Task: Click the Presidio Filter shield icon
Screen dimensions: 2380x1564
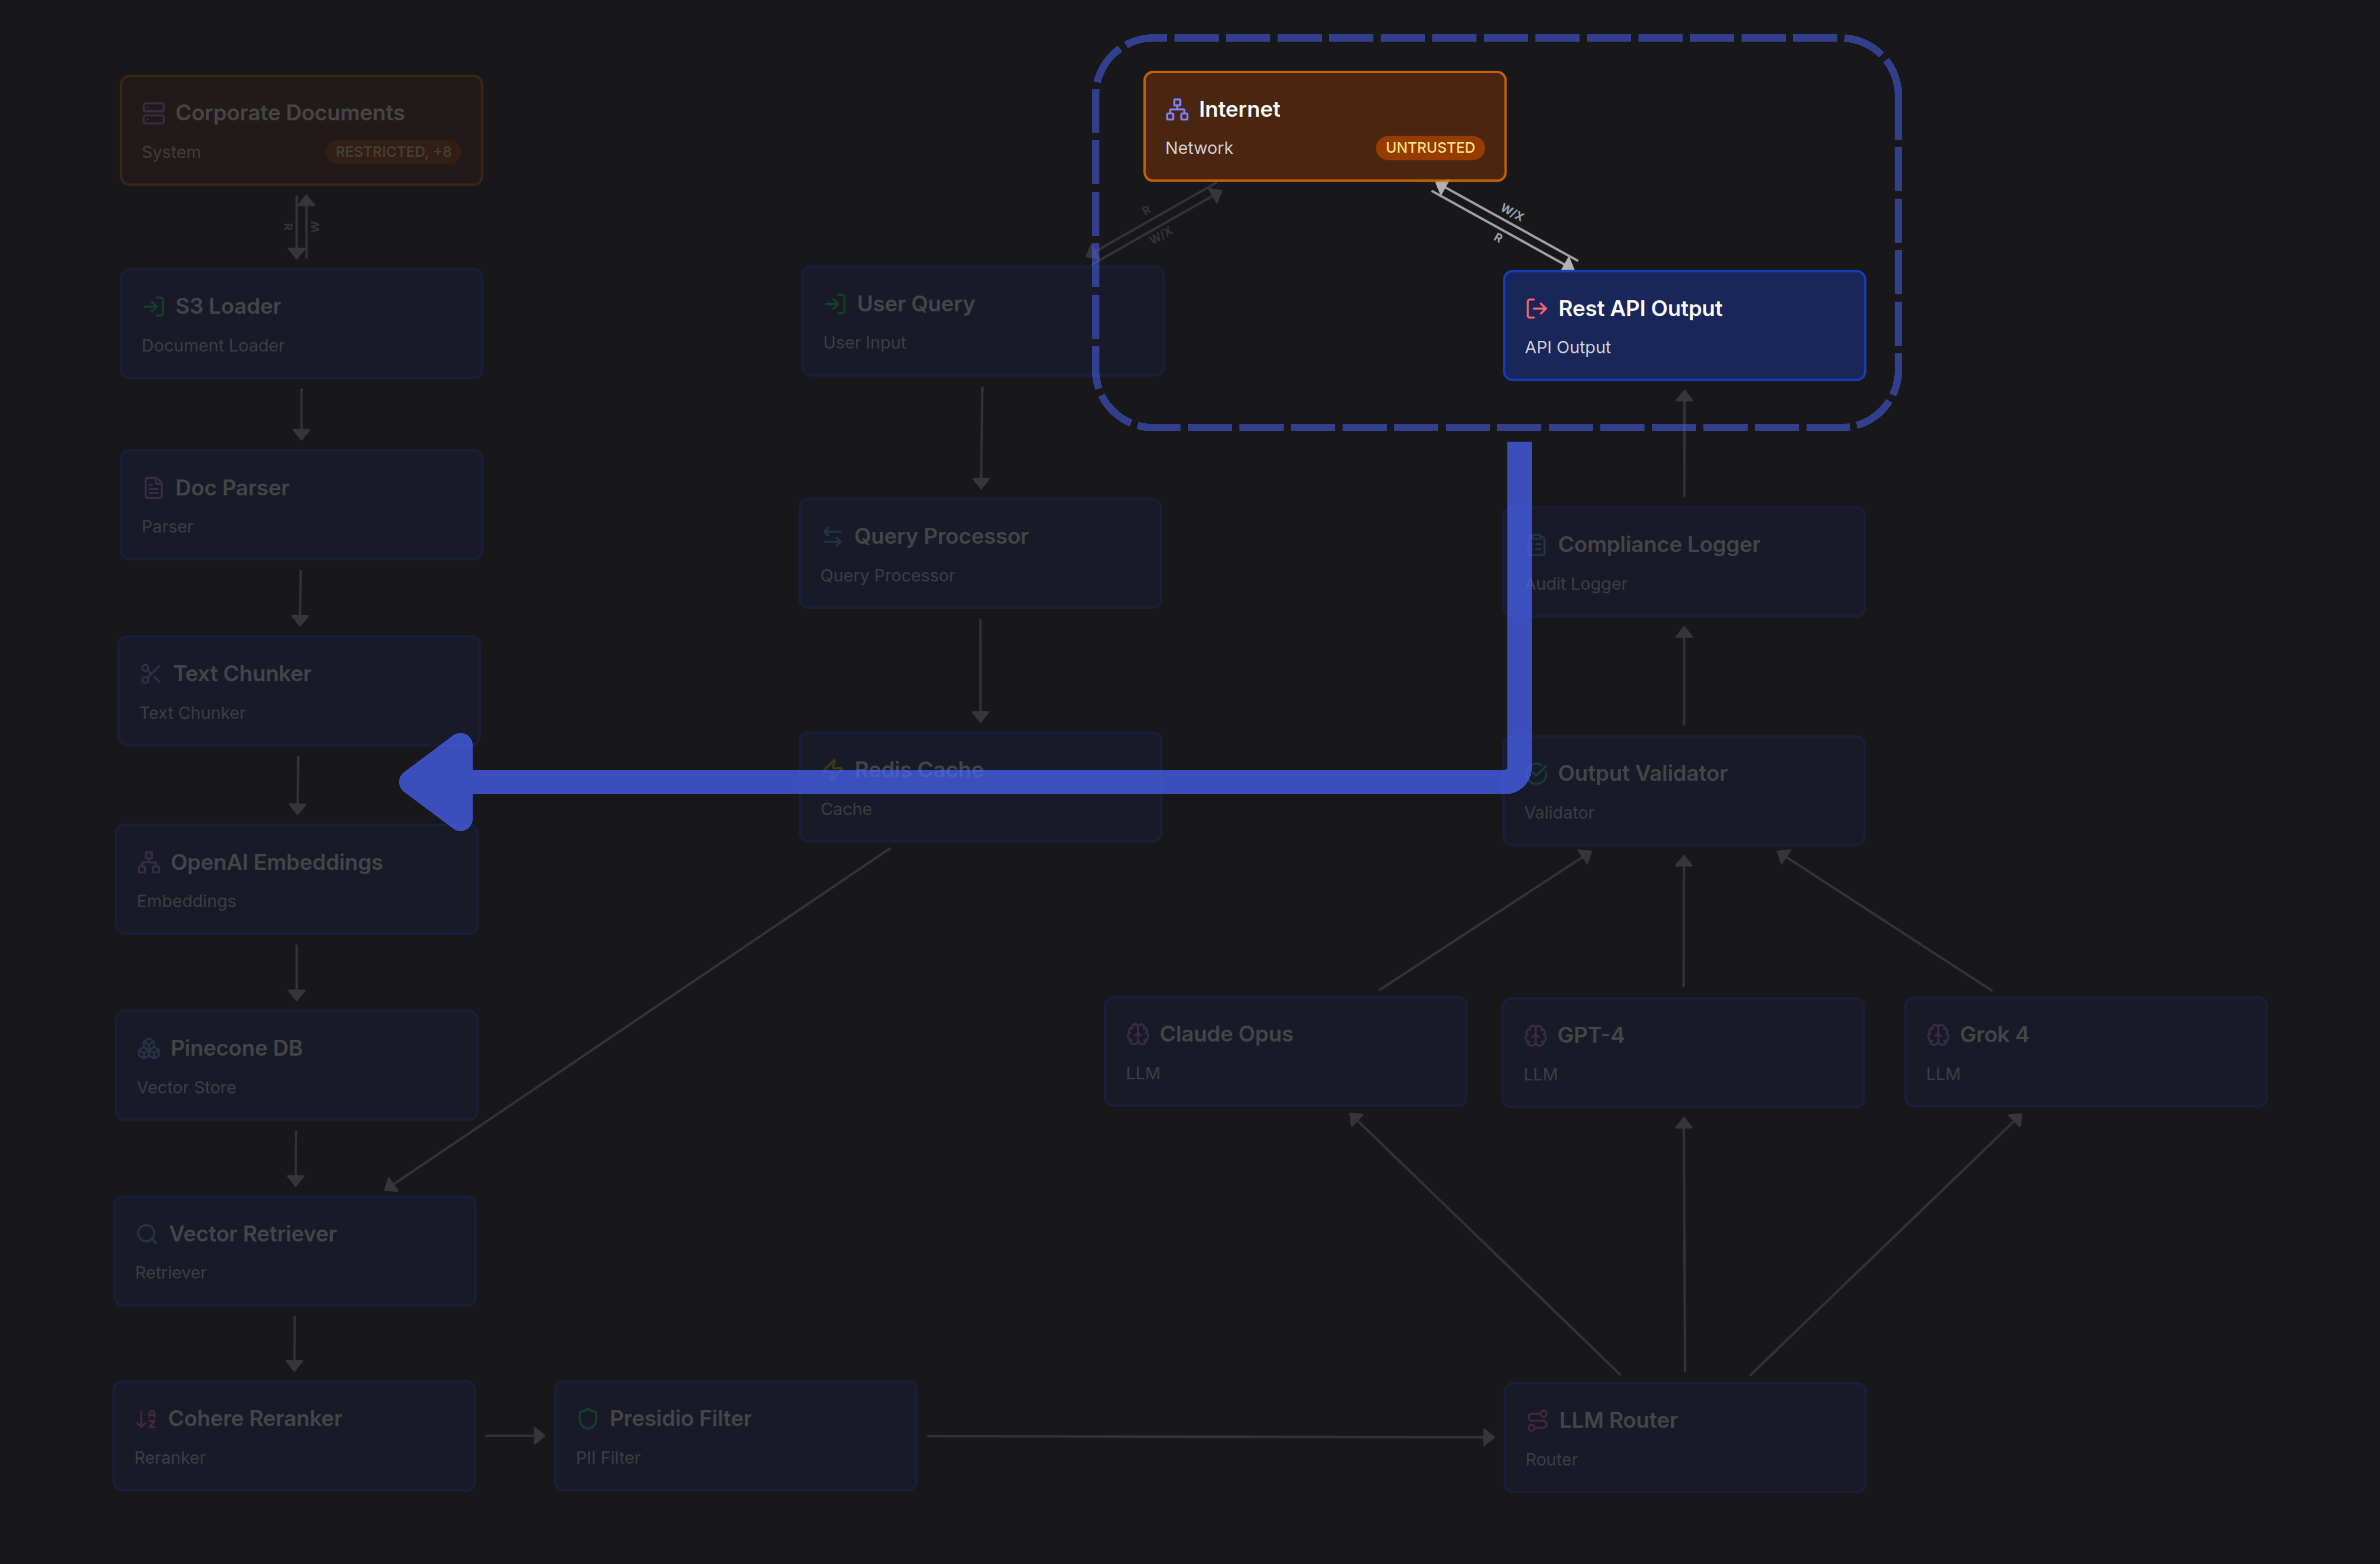Action: pos(588,1419)
